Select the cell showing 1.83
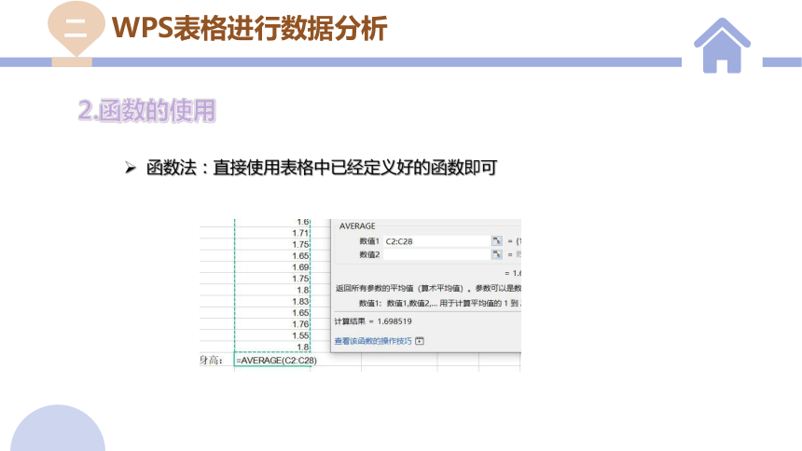The width and height of the screenshot is (802, 451). click(272, 301)
